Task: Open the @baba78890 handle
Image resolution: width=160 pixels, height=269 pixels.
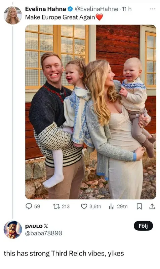Action: point(44,233)
